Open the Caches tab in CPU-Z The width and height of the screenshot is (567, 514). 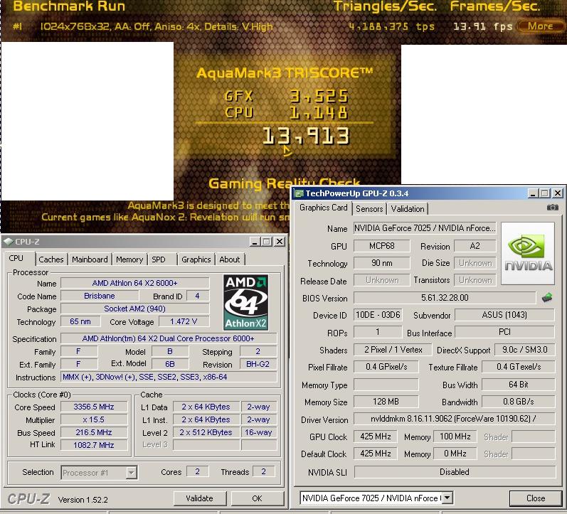coord(51,259)
